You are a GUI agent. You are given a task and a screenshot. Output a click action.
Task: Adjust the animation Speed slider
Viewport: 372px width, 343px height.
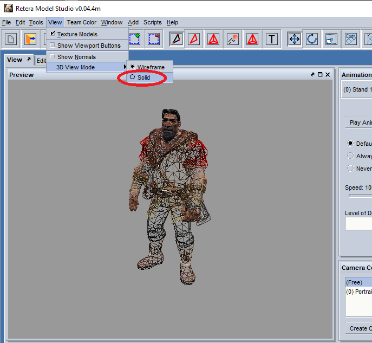[x=360, y=196]
